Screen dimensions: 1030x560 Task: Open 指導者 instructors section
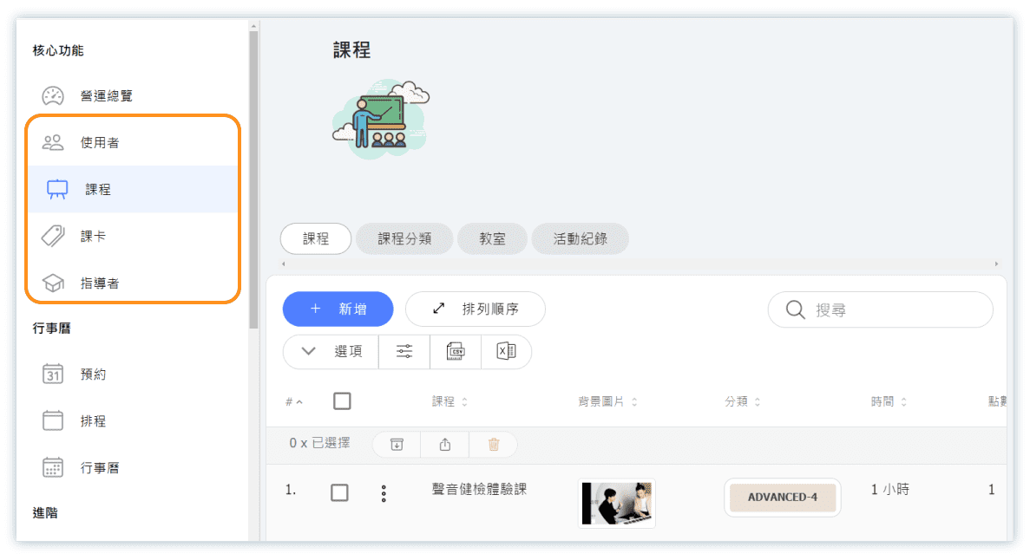(x=99, y=283)
